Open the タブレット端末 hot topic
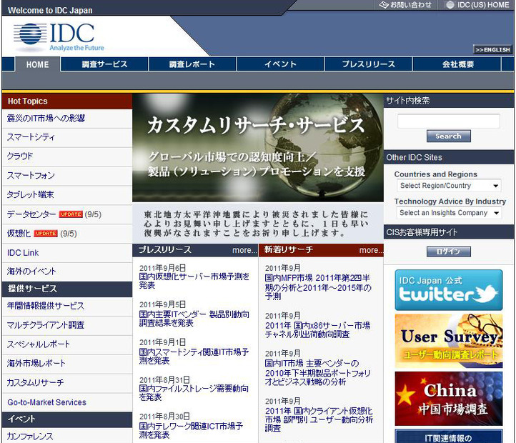 (30, 194)
